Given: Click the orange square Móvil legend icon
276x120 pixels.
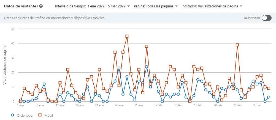Looking at the screenshot, I should [x=39, y=115].
